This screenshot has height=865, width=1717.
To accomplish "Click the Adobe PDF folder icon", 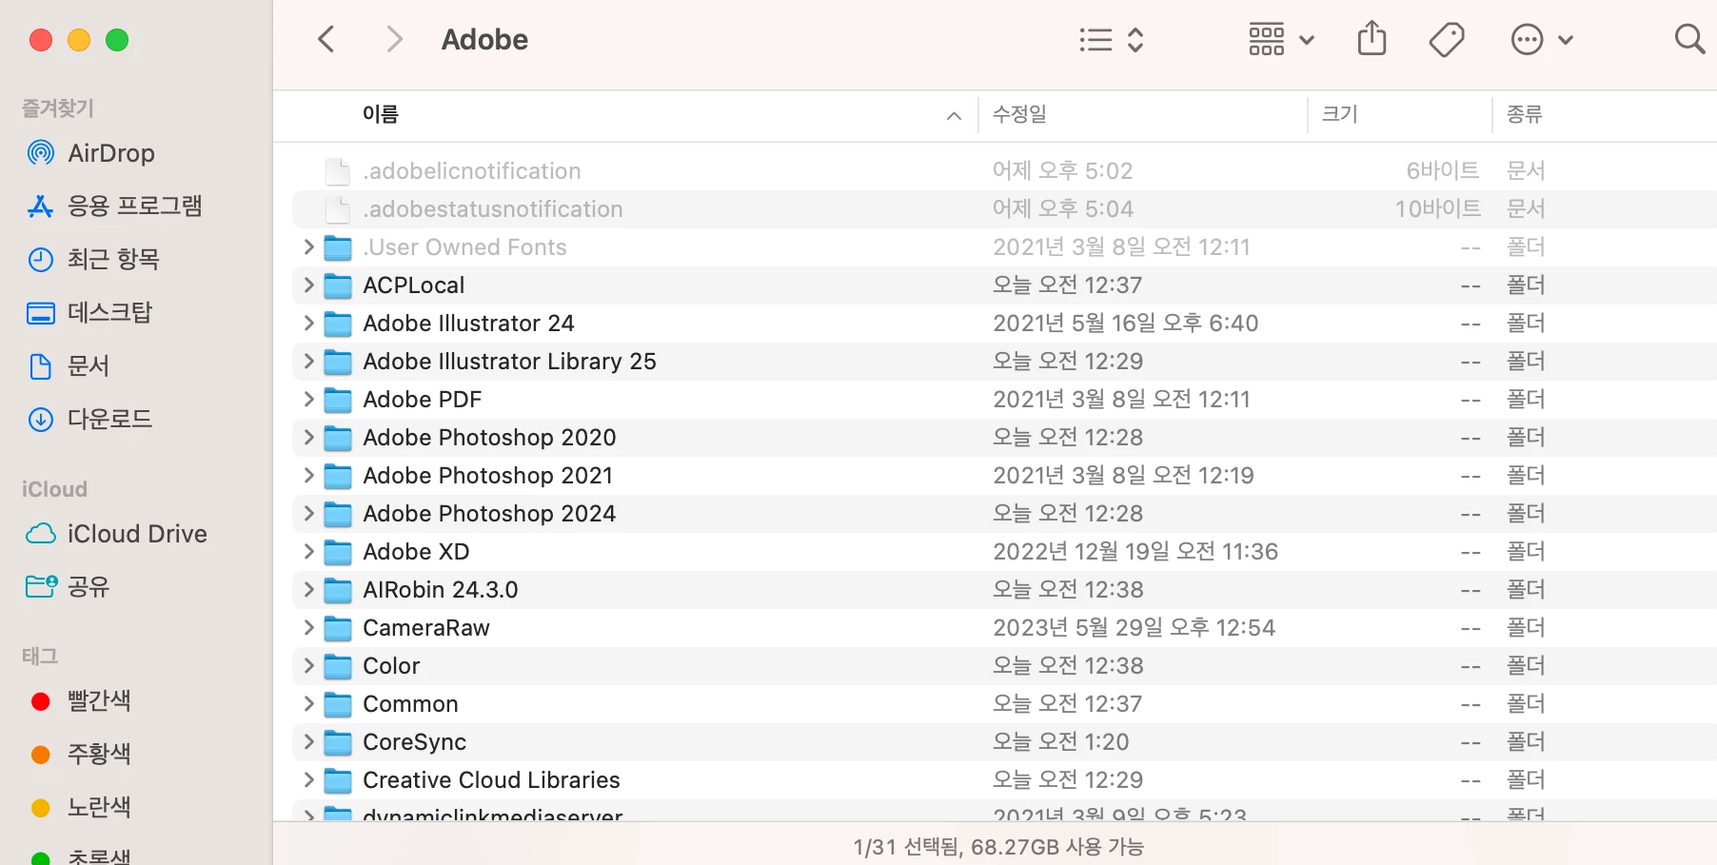I will pos(338,400).
